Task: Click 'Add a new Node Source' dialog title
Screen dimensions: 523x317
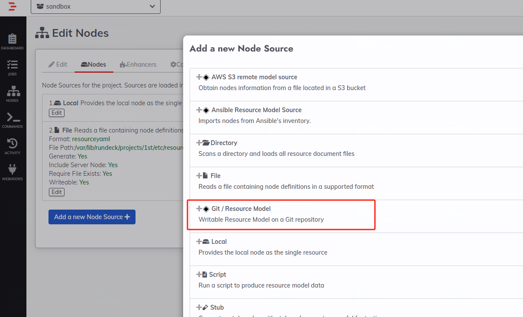Action: click(x=242, y=49)
